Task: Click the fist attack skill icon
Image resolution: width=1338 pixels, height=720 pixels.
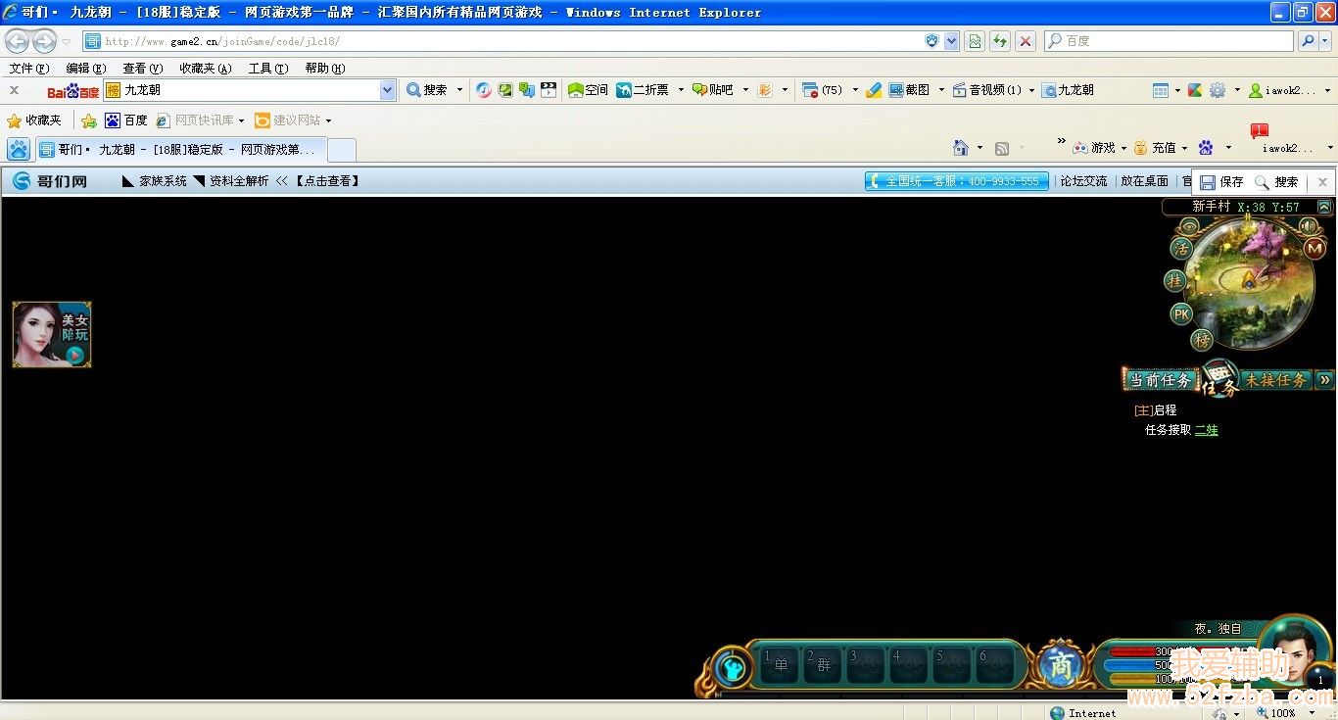Action: pyautogui.click(x=730, y=667)
